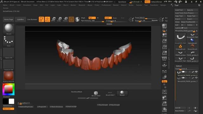Click the Scroll canvas icon on right shelf
This screenshot has height=114, width=203.
coord(164,35)
